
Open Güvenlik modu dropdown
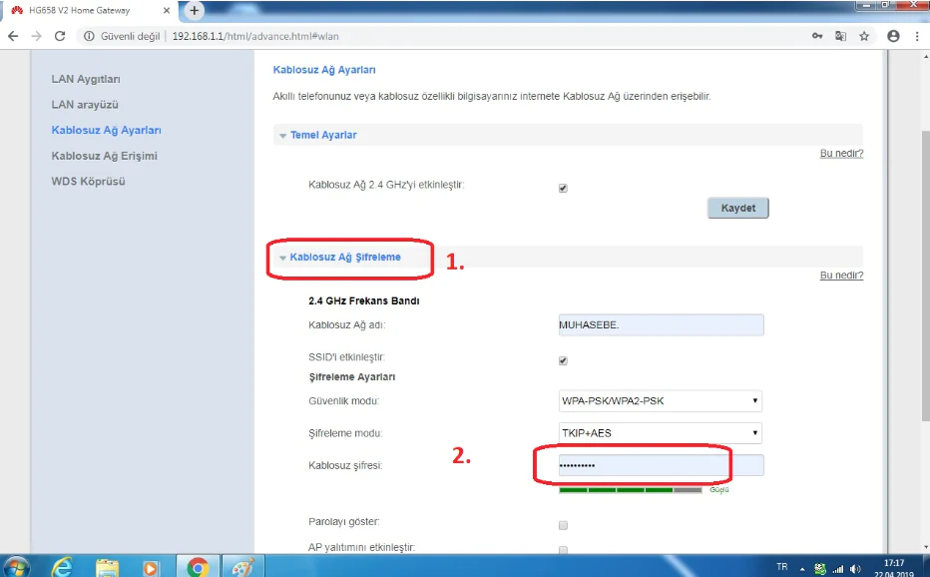point(661,400)
